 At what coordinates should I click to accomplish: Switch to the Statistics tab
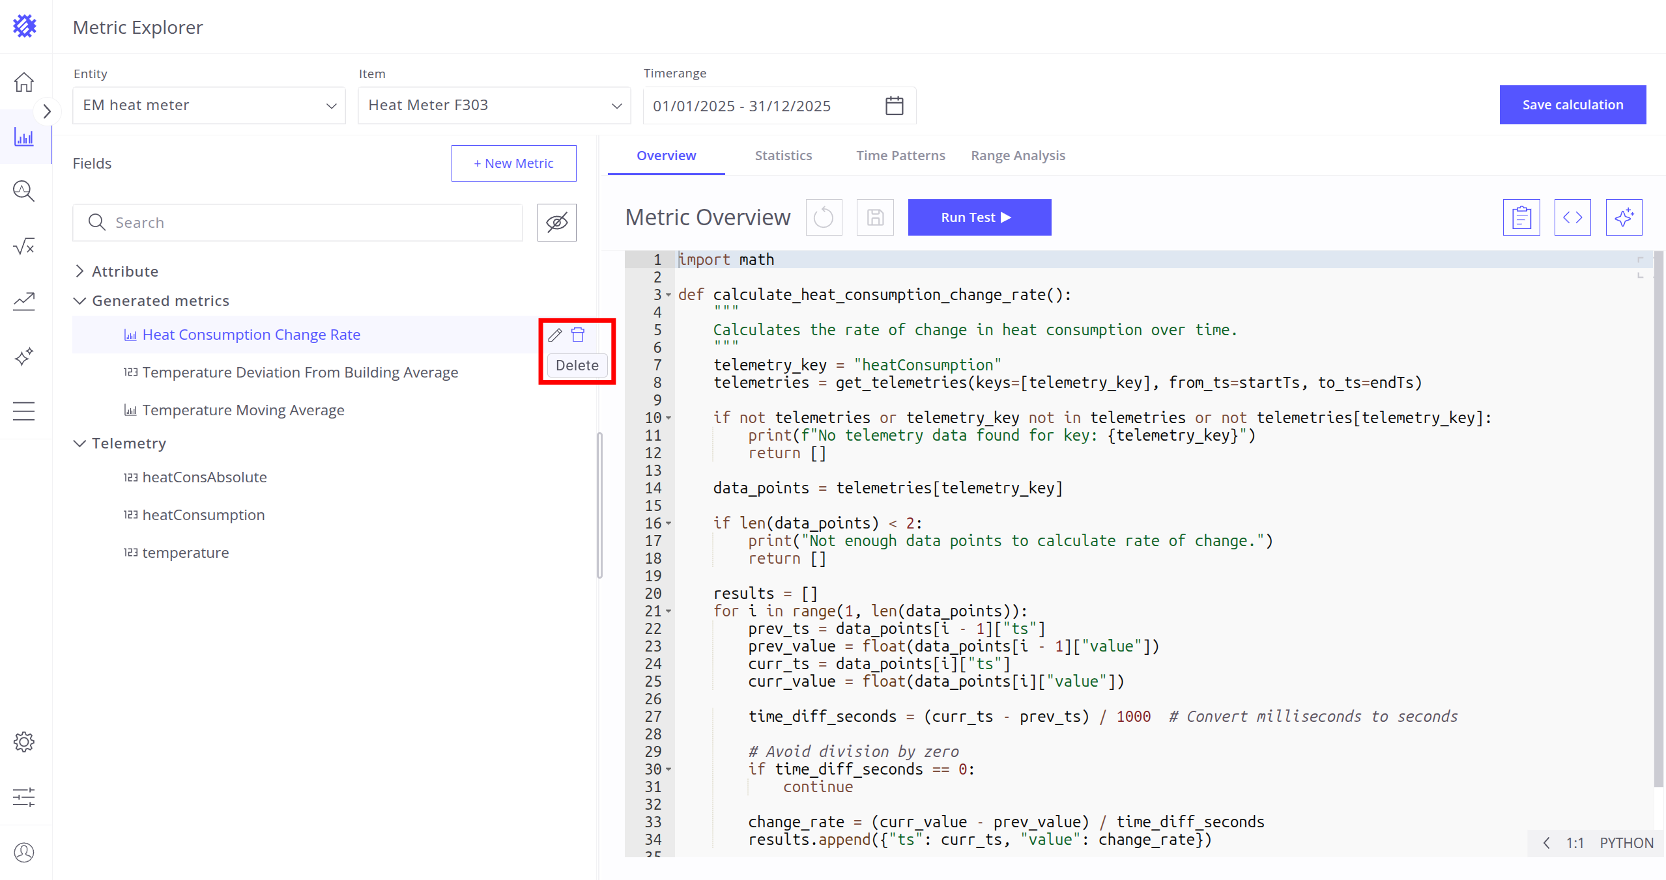[x=783, y=156]
